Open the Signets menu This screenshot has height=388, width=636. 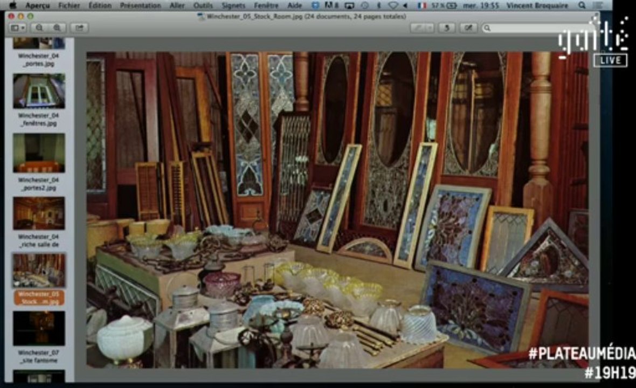[x=233, y=6]
